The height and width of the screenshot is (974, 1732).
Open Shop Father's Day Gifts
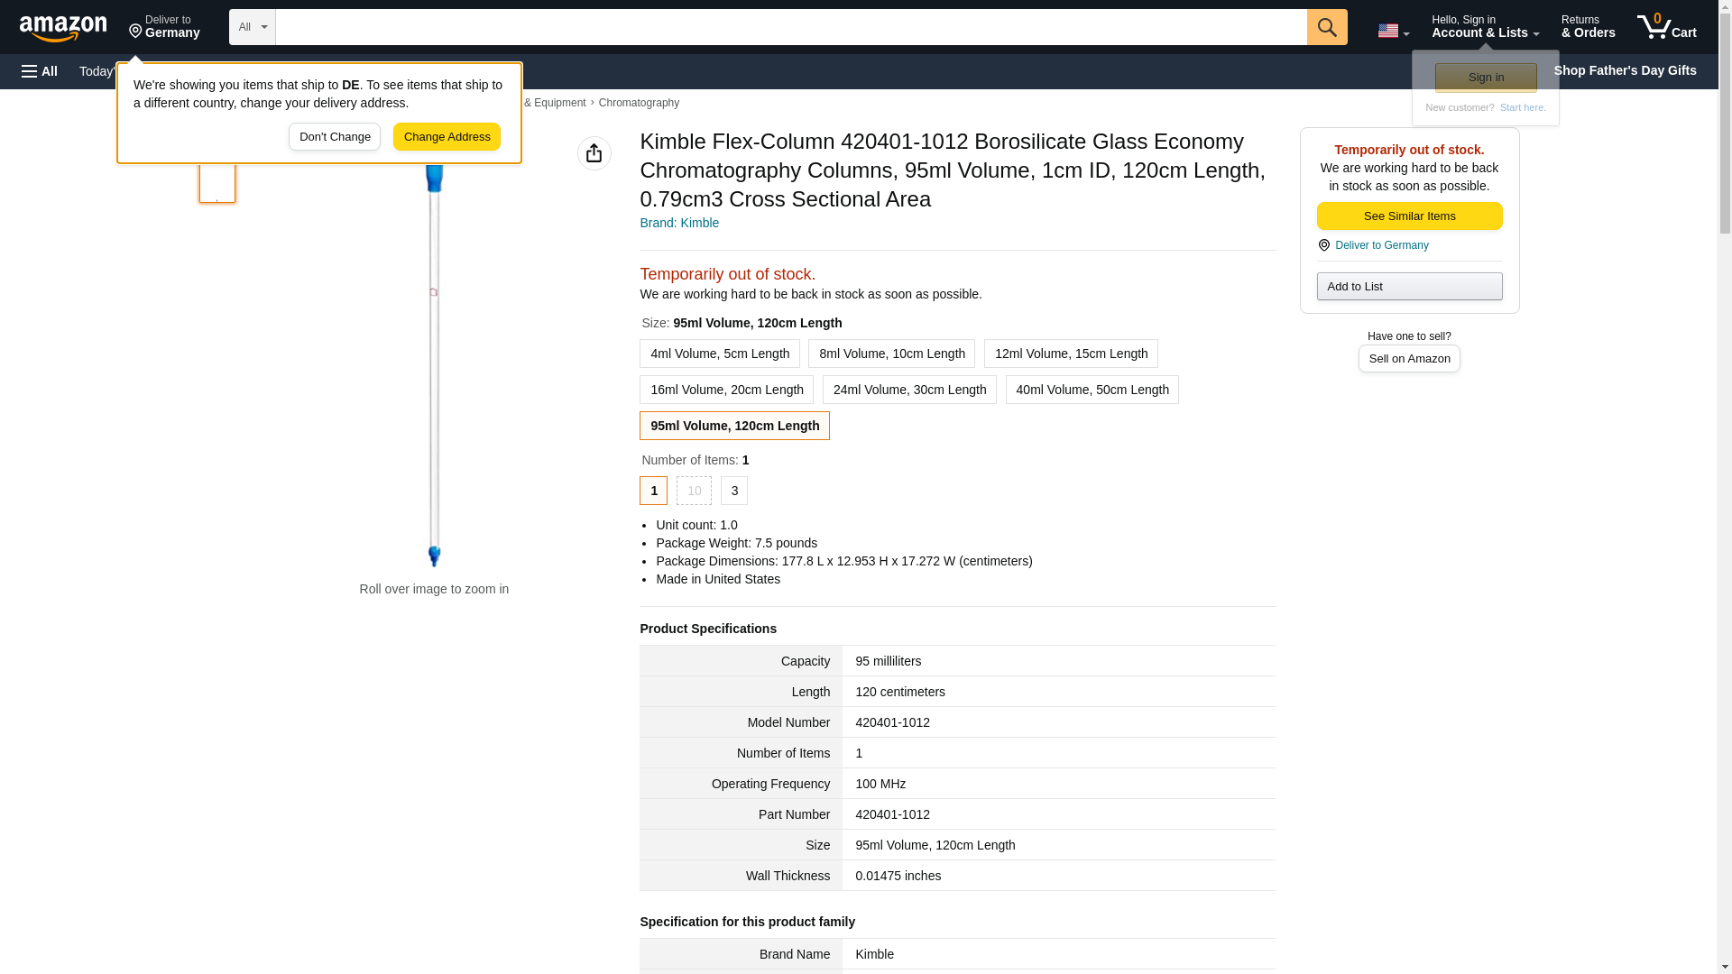pyautogui.click(x=1624, y=70)
